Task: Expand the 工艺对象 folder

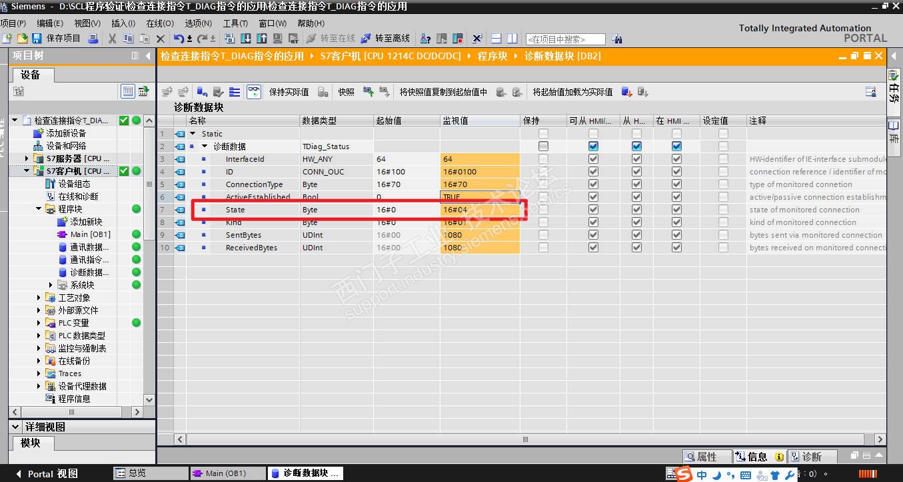Action: tap(39, 298)
